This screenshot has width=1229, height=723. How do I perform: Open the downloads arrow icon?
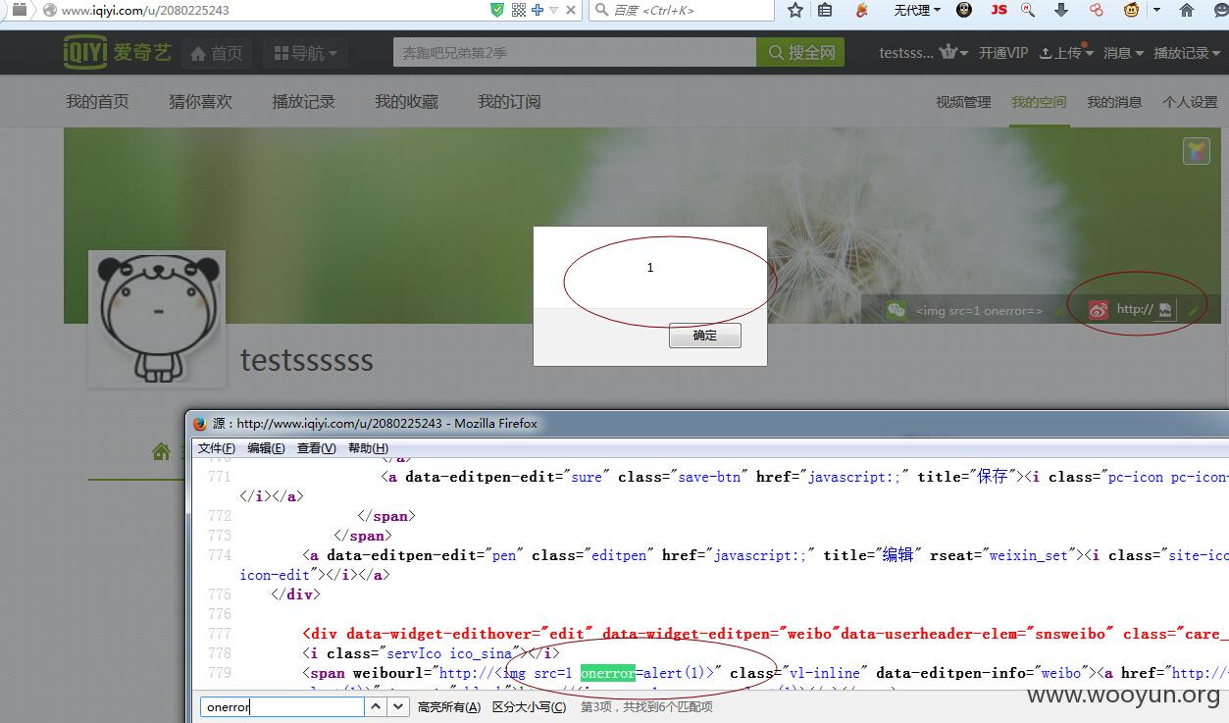click(x=1061, y=10)
